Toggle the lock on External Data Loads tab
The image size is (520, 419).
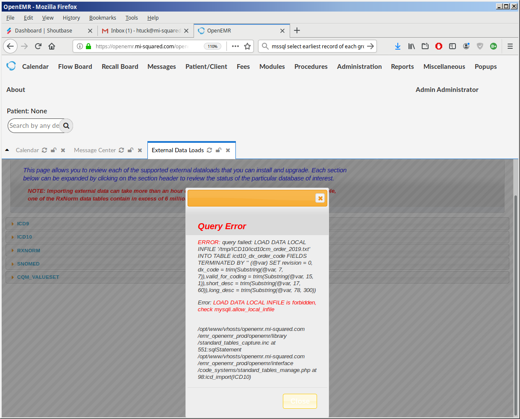point(218,150)
